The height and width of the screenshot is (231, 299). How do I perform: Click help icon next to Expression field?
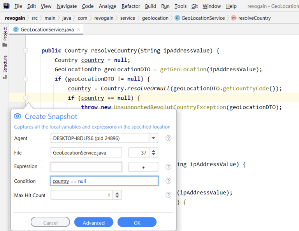(168, 167)
